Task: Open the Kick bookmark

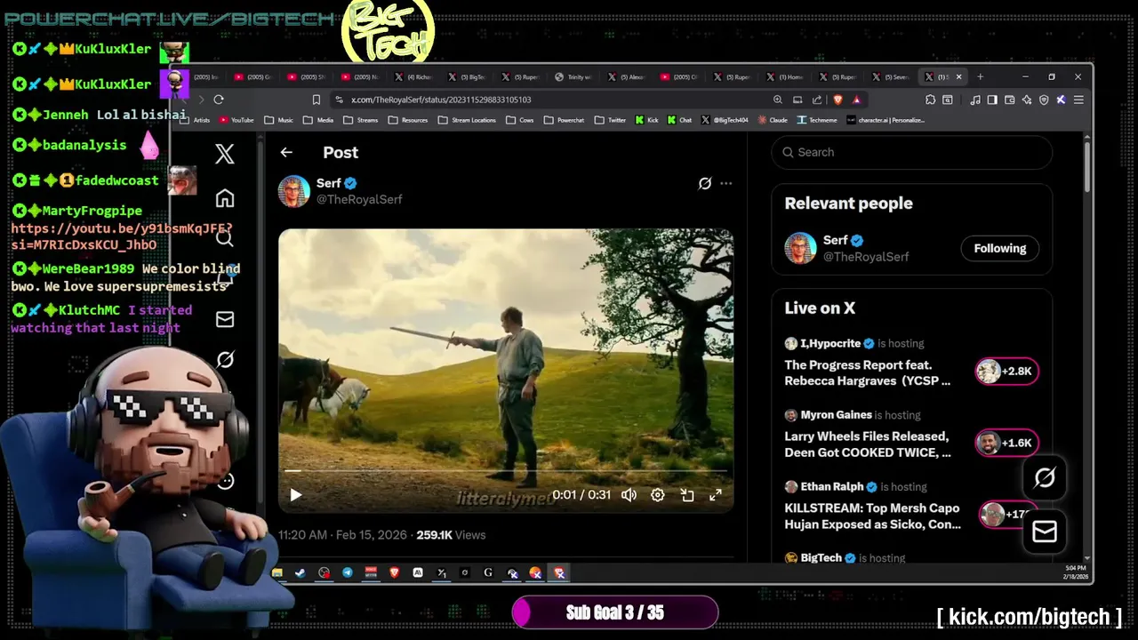Action: tap(647, 120)
